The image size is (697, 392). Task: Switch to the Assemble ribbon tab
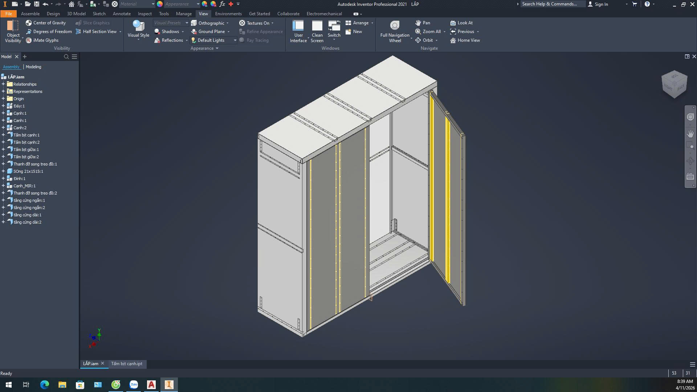pyautogui.click(x=30, y=14)
